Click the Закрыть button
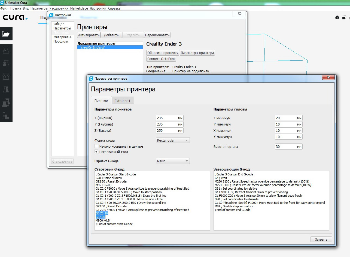Viewport: 350px width, 257px height. pyautogui.click(x=321, y=239)
